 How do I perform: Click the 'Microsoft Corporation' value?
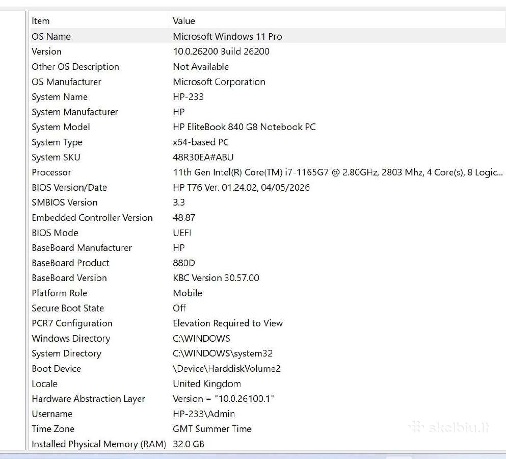point(219,82)
